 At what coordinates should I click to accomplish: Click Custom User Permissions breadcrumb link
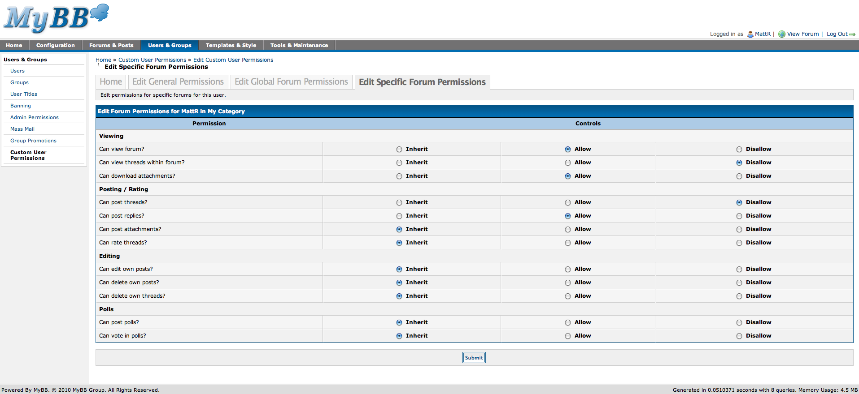click(152, 60)
